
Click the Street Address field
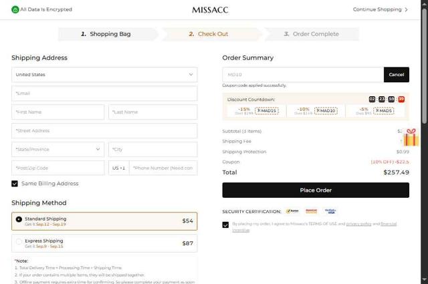[104, 131]
